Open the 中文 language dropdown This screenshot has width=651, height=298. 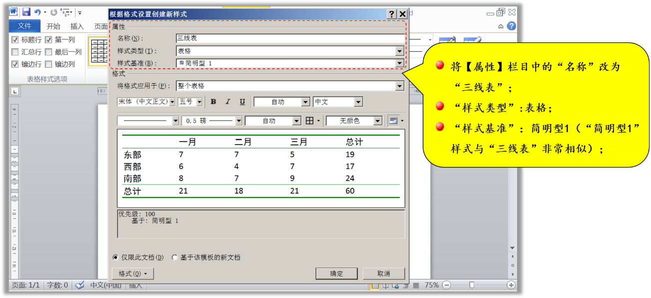358,102
